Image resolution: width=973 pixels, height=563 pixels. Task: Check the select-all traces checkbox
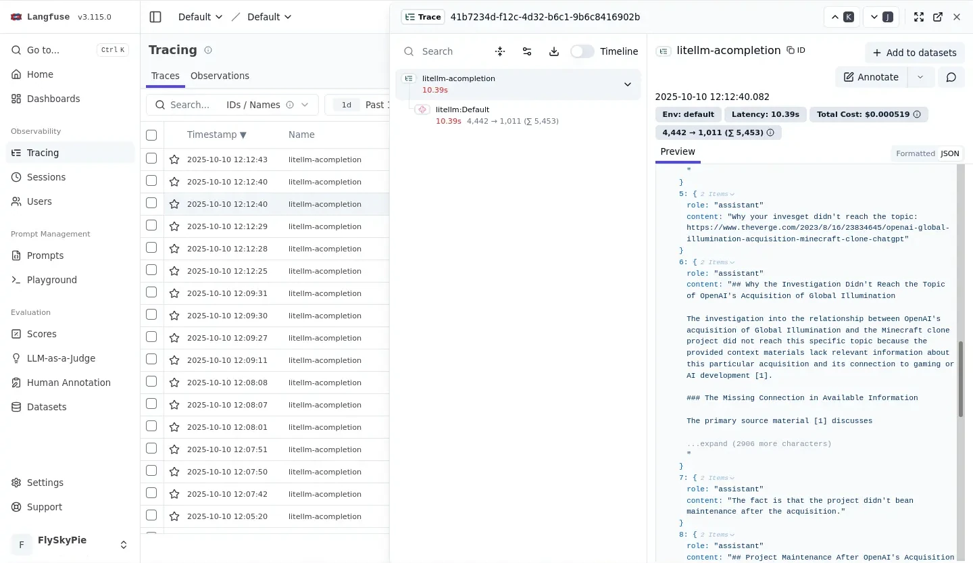click(151, 135)
